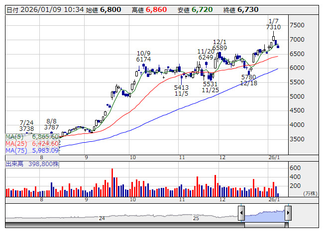Click the 出来高 398,800株 volume label

(32, 164)
